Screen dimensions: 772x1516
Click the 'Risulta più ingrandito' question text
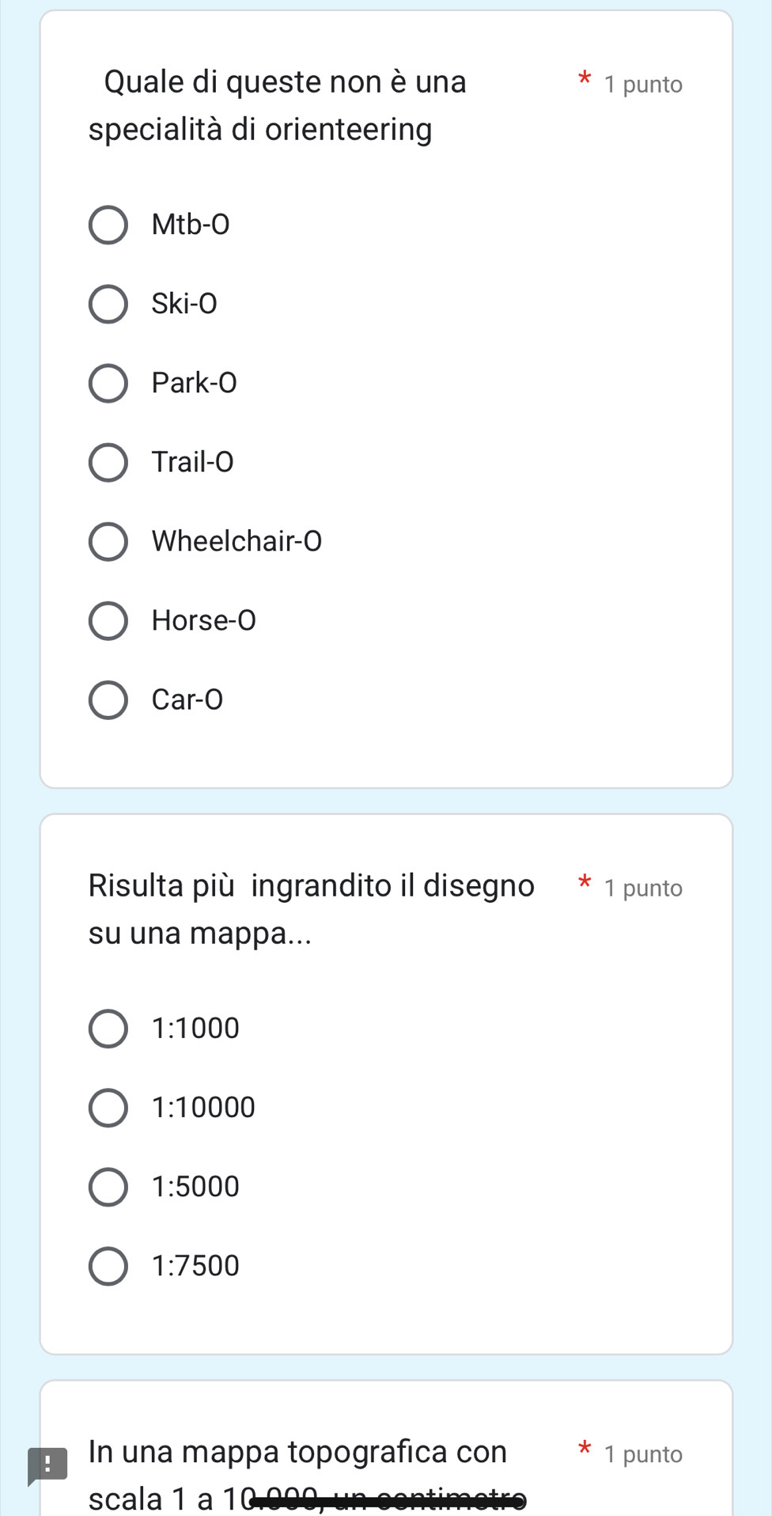click(311, 909)
